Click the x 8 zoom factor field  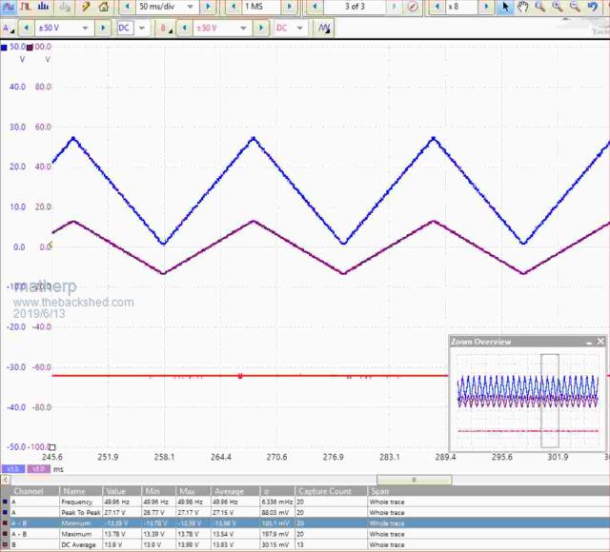pos(461,7)
